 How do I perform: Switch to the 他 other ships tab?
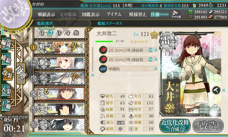(x=76, y=33)
